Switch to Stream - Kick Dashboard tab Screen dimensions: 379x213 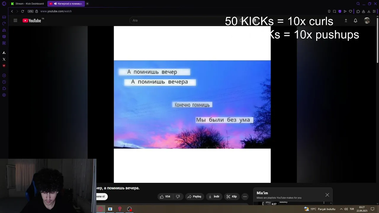(27, 4)
